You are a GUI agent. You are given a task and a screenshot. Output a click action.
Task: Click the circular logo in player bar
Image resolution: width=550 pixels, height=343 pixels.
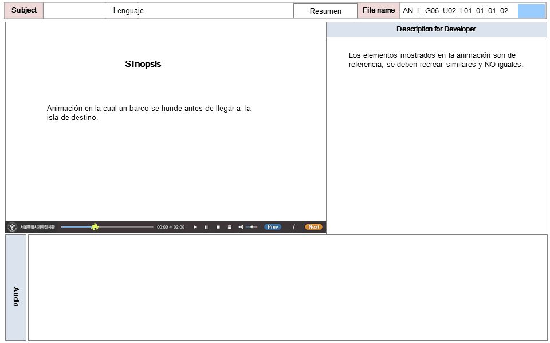12,227
